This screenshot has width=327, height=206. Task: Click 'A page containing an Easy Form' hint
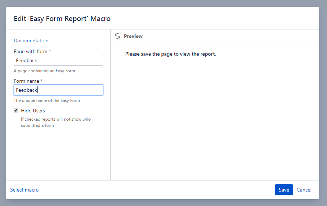(44, 71)
